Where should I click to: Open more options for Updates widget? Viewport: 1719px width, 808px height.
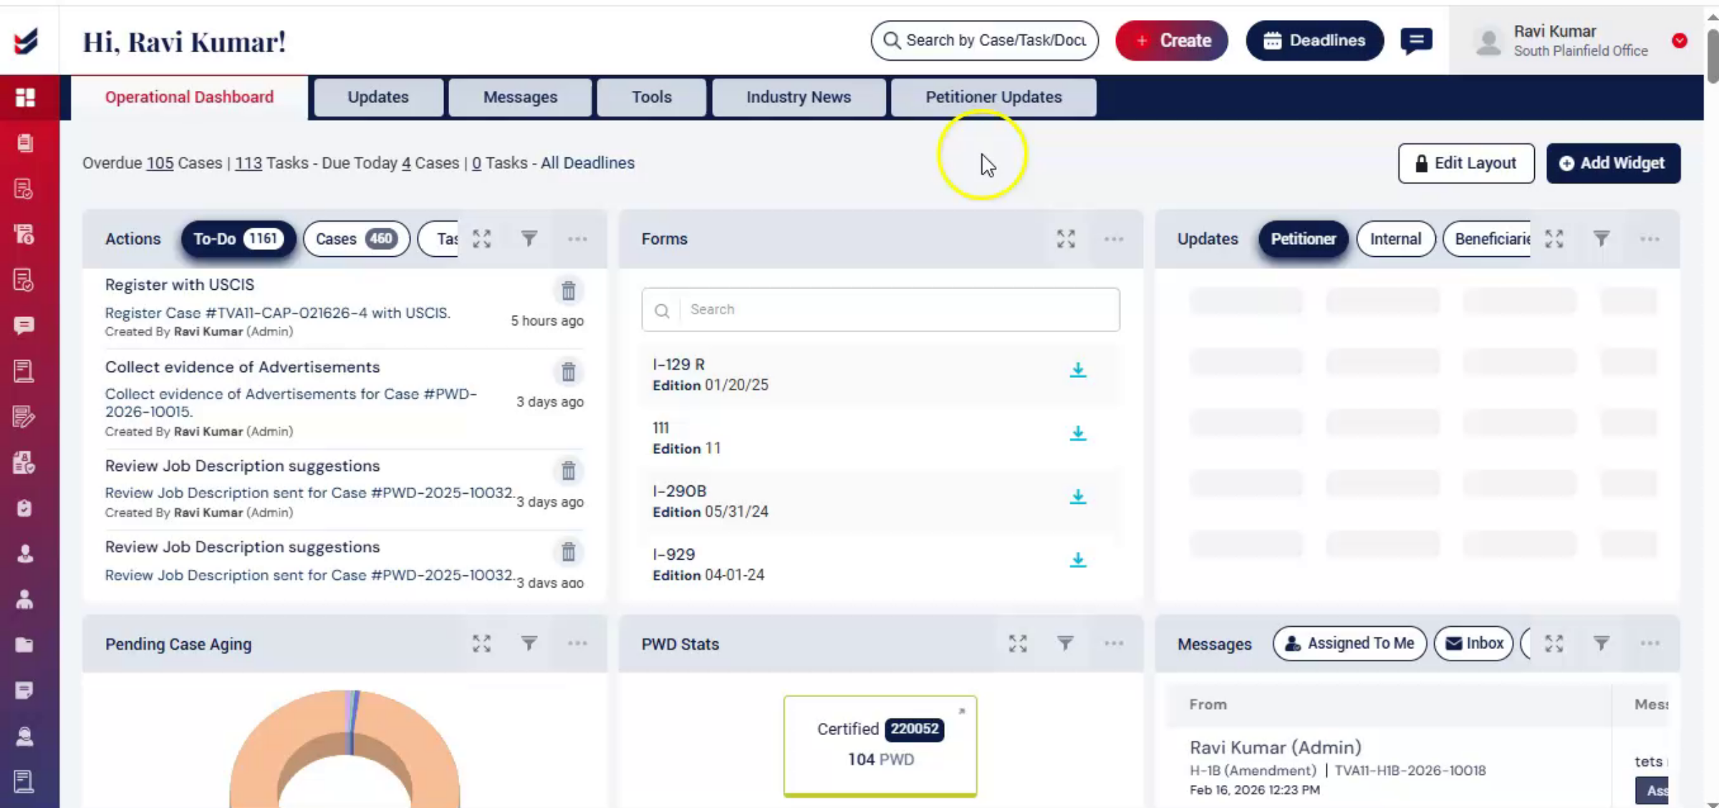(1650, 239)
